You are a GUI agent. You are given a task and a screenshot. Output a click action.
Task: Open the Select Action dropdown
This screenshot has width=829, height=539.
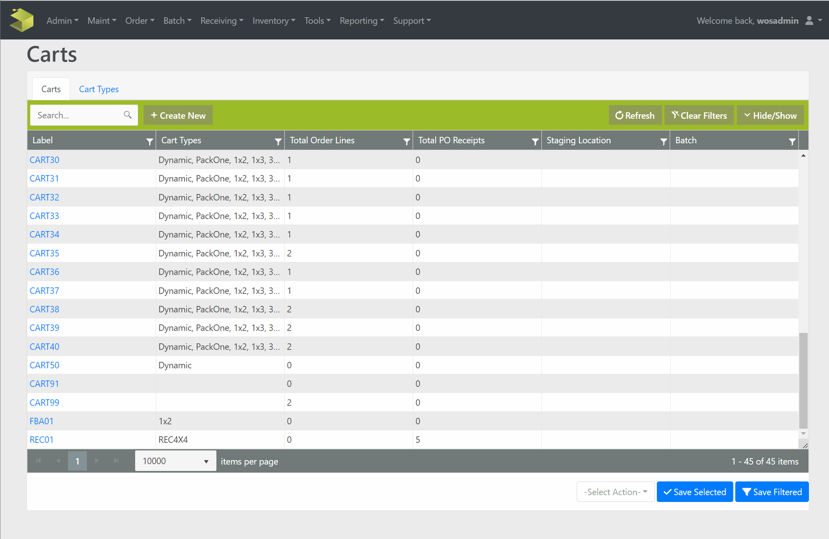[x=615, y=492]
